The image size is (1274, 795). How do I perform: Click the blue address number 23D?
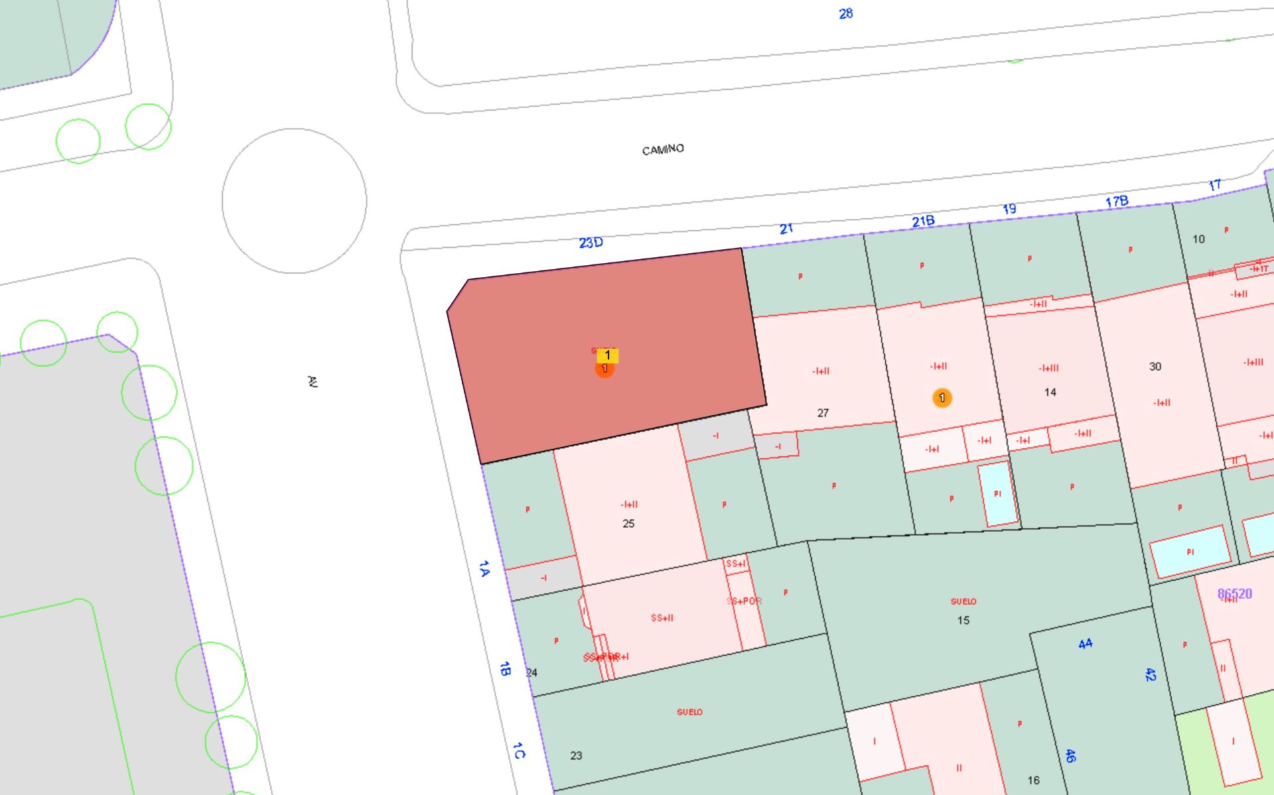[x=591, y=243]
